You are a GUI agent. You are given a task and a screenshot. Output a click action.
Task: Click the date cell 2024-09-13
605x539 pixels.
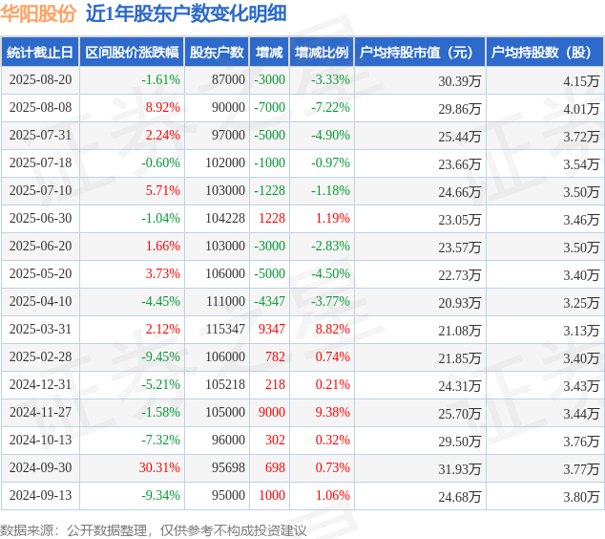click(x=40, y=495)
